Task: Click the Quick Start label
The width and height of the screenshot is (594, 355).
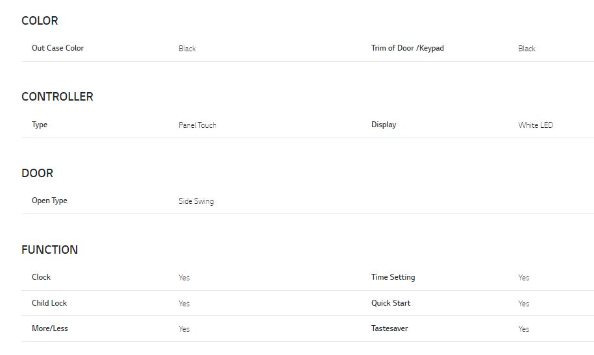Action: click(x=391, y=303)
